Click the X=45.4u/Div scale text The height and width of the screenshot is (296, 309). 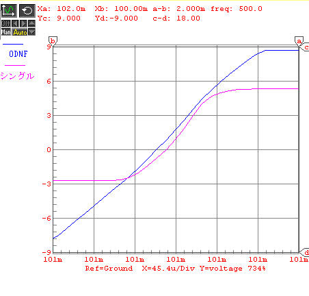168,268
